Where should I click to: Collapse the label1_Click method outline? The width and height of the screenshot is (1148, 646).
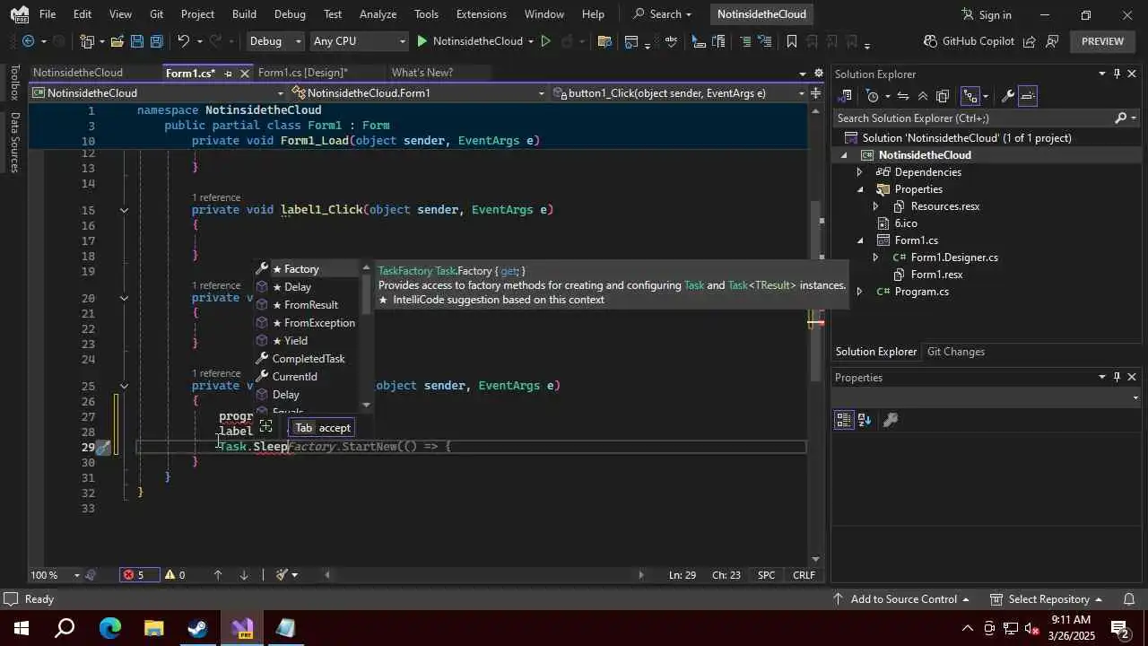[124, 210]
